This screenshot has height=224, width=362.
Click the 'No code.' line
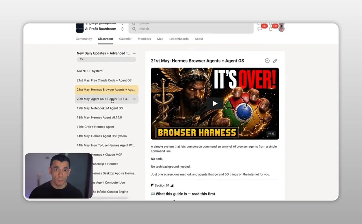click(x=157, y=159)
